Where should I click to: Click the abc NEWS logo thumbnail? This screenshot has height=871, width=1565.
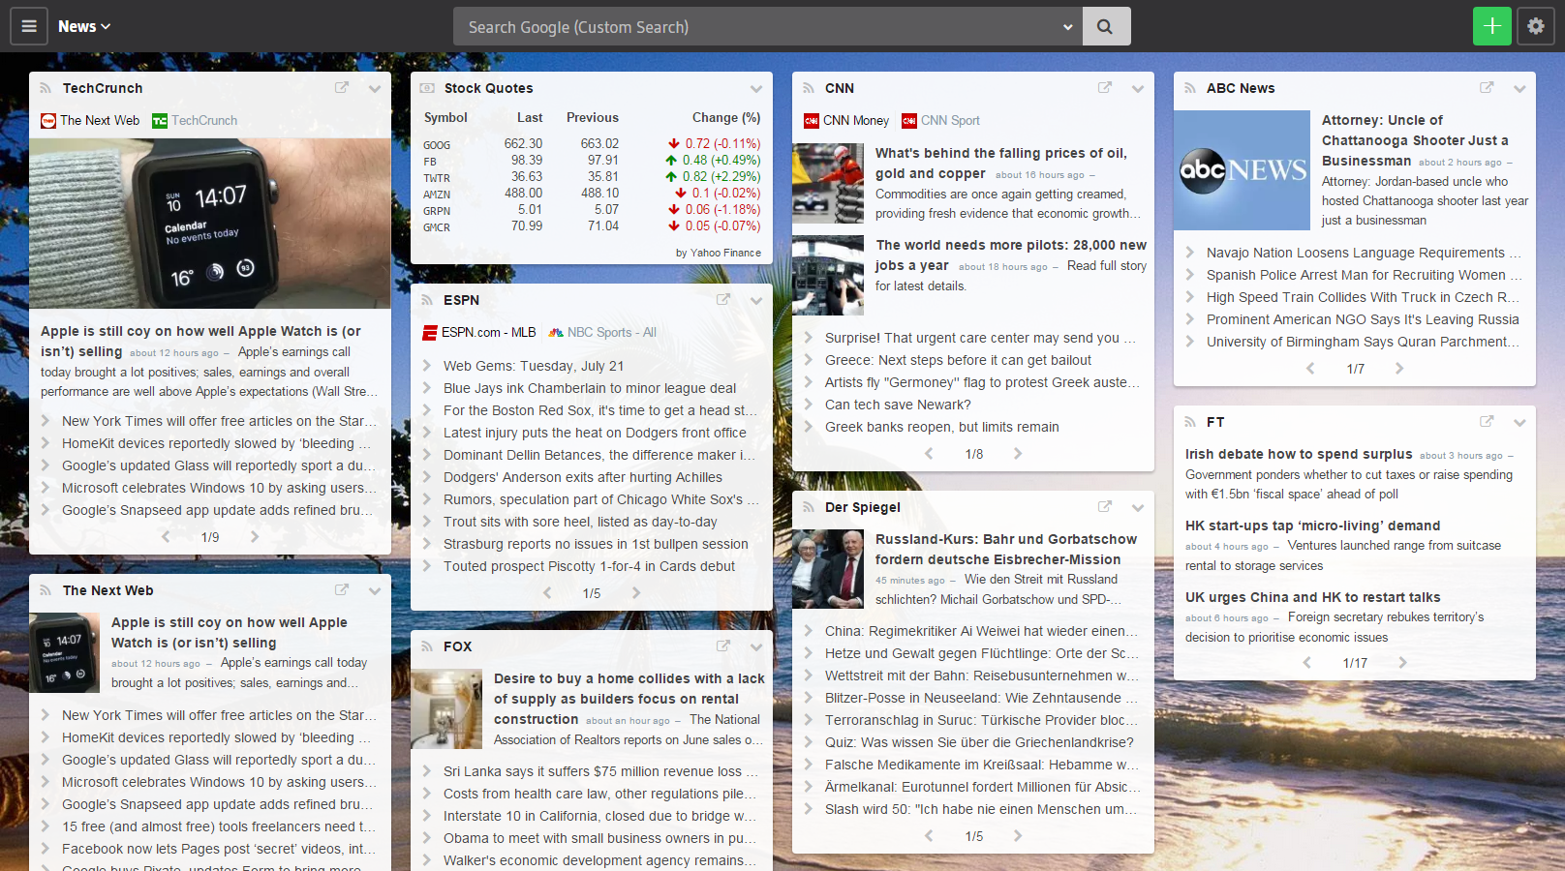click(x=1242, y=170)
